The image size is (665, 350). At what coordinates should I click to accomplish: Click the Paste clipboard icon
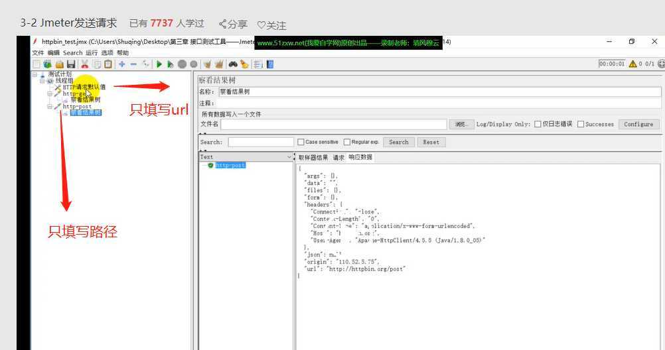pos(108,64)
